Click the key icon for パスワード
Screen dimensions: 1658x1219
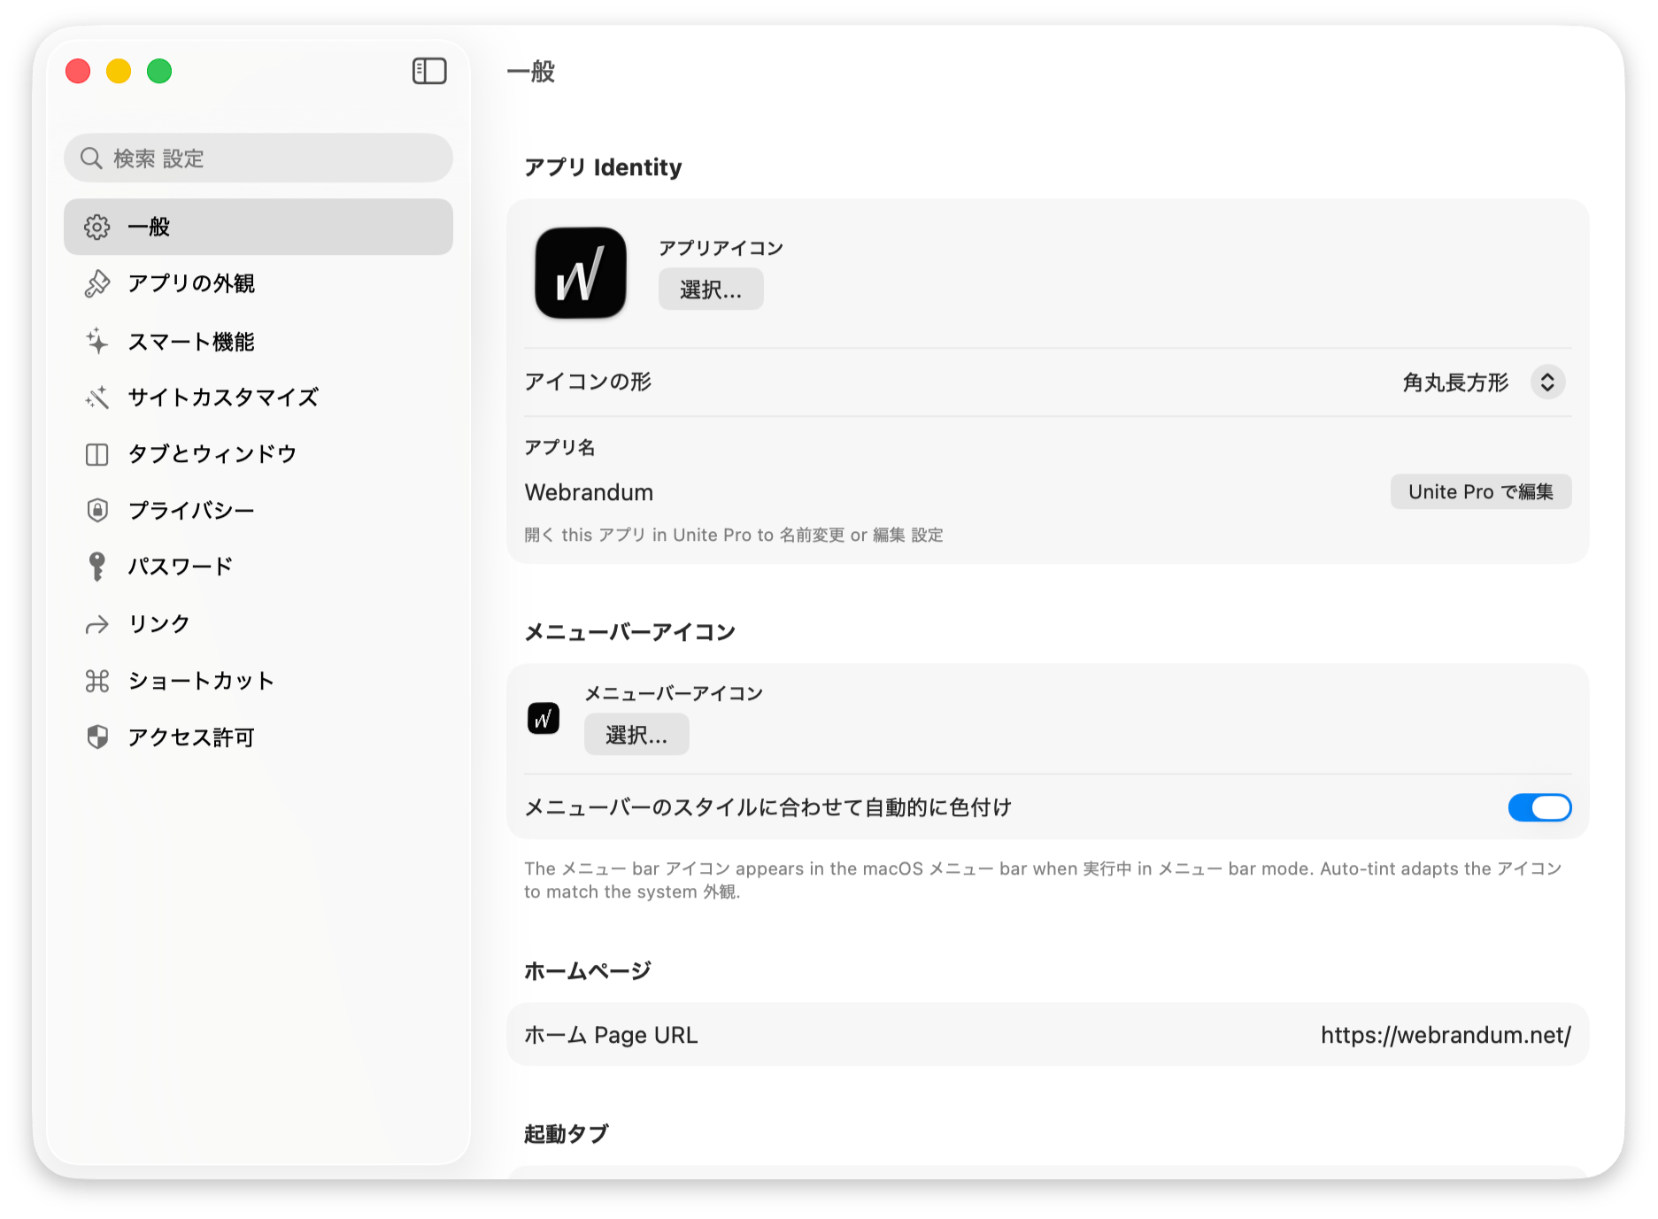click(x=96, y=567)
